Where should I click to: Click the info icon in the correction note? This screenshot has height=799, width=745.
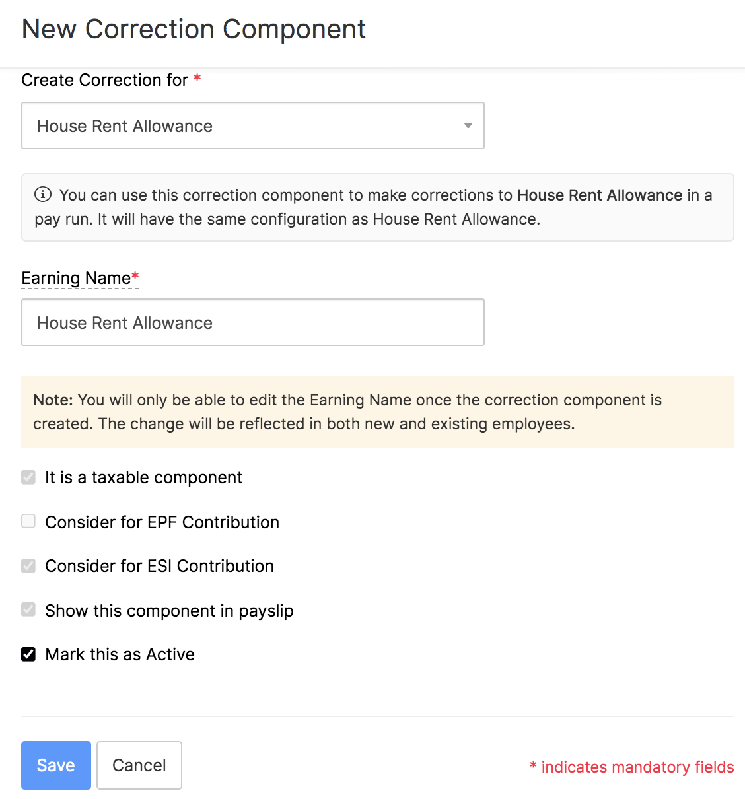(43, 195)
